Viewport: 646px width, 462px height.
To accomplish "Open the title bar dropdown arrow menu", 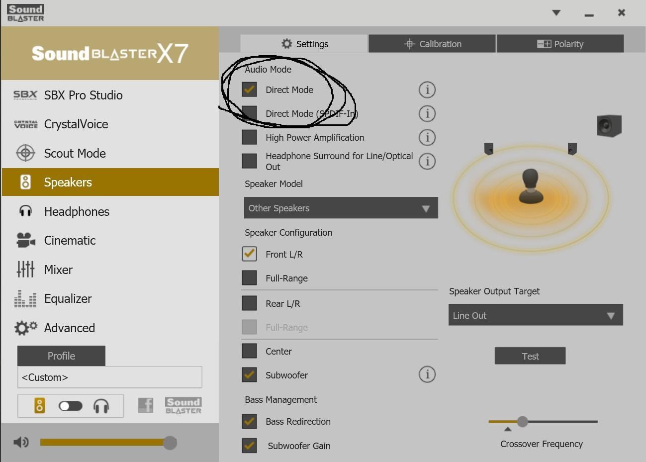I will coord(556,13).
